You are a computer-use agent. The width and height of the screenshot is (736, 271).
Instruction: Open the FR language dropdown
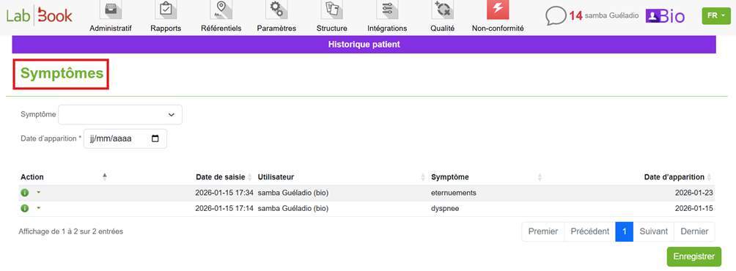pos(715,15)
